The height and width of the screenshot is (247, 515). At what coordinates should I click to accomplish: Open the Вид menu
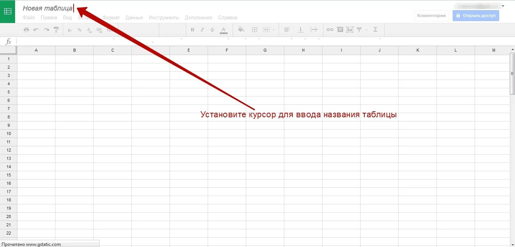click(68, 18)
